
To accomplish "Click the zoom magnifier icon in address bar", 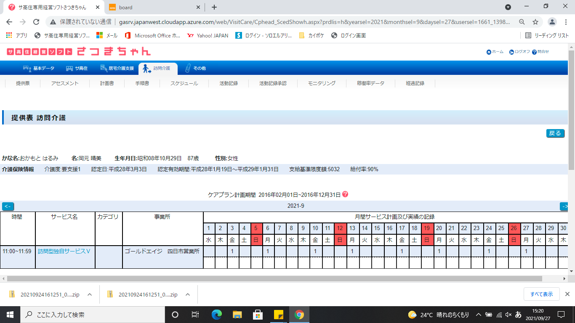I will coord(522,22).
